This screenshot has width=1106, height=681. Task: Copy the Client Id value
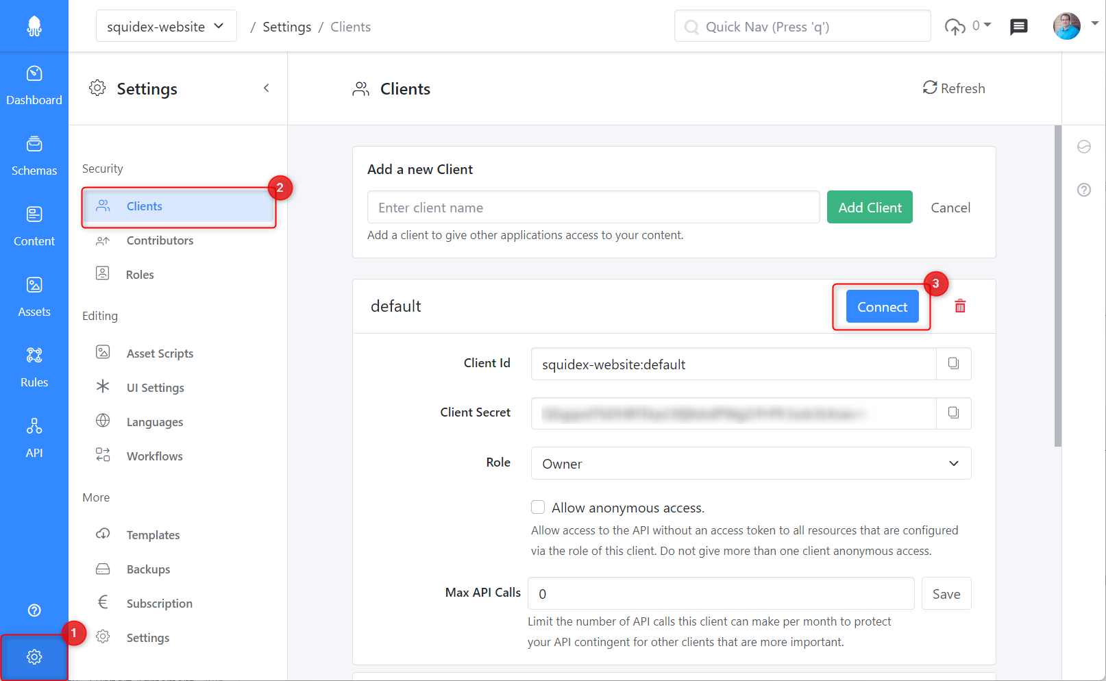pyautogui.click(x=953, y=364)
